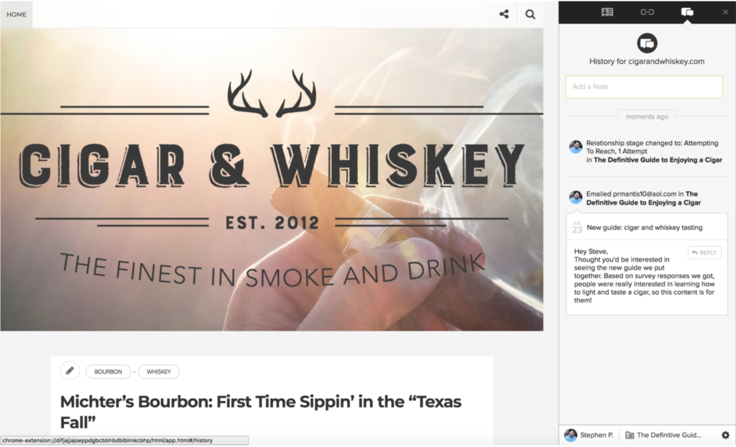Open settings gear in panel footer

tap(725, 435)
